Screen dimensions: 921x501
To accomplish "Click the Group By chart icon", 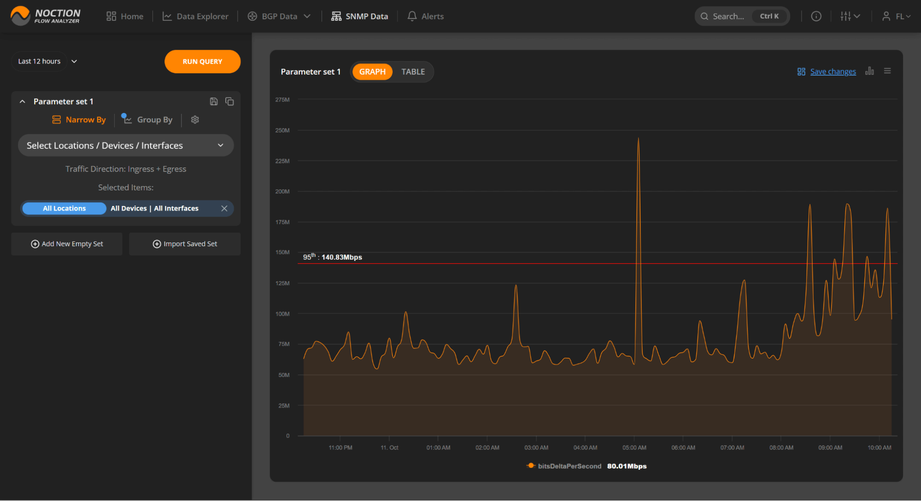I will [127, 118].
